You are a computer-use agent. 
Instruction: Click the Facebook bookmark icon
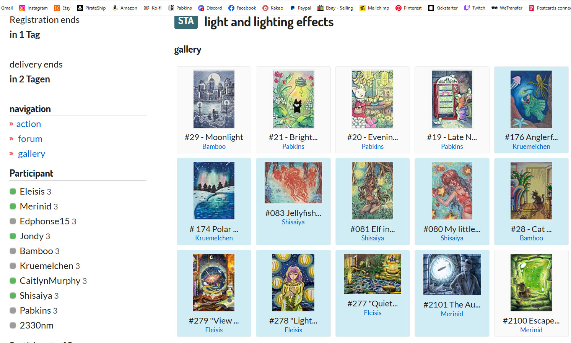[x=231, y=8]
